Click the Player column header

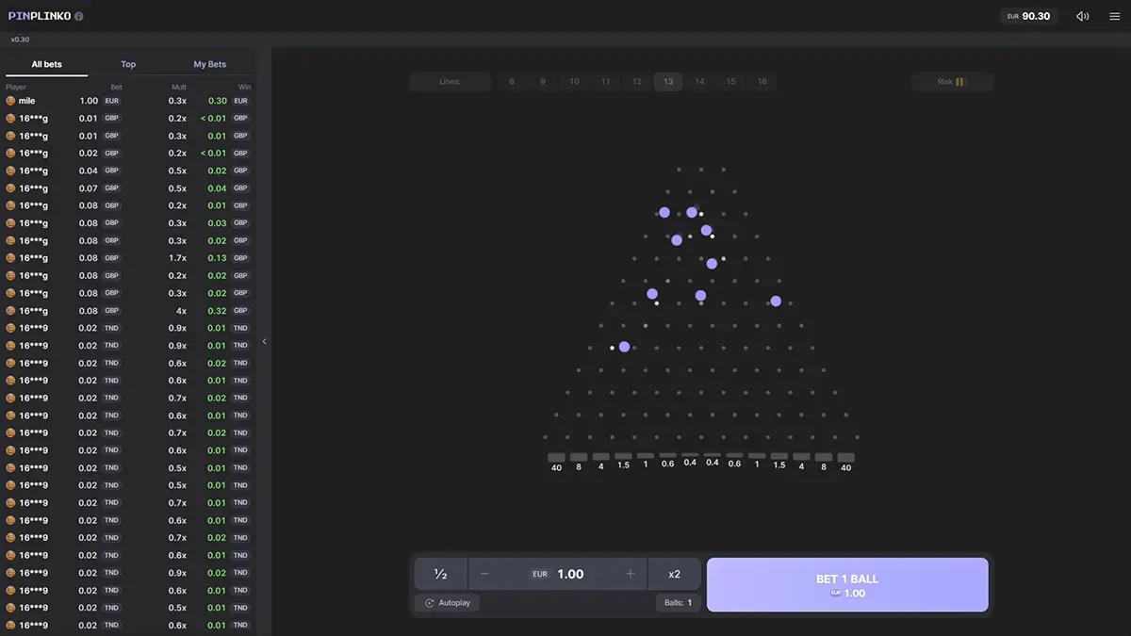coord(16,87)
